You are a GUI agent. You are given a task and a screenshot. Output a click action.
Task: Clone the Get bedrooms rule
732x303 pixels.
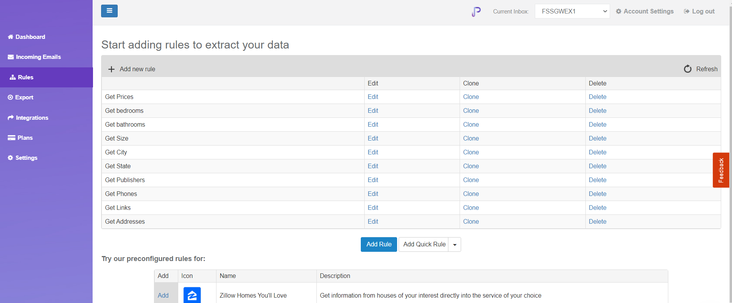[x=471, y=111]
